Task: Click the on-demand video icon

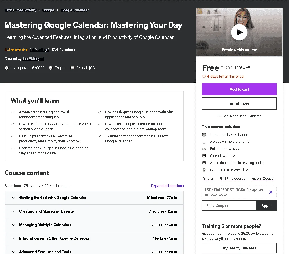Action: pyautogui.click(x=204, y=135)
